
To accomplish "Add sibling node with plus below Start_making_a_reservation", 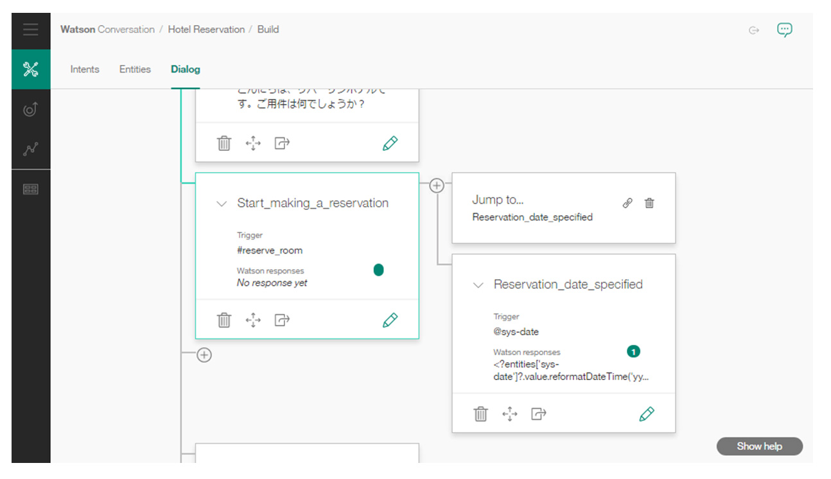I will point(204,354).
